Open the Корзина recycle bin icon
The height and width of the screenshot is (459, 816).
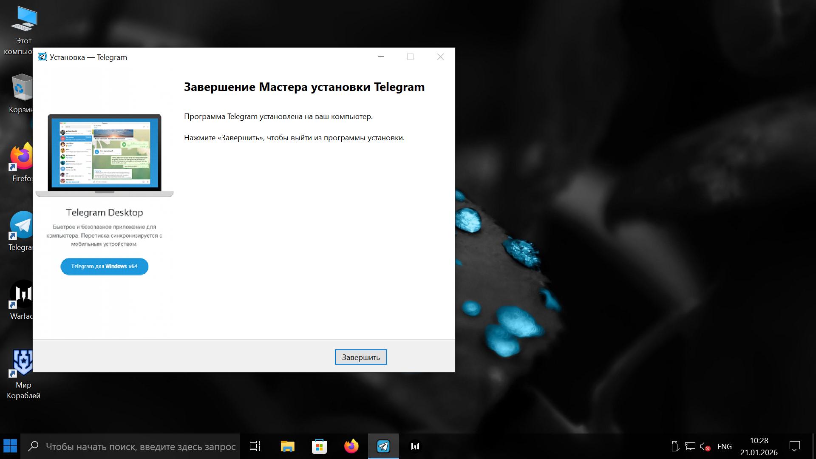[21, 88]
